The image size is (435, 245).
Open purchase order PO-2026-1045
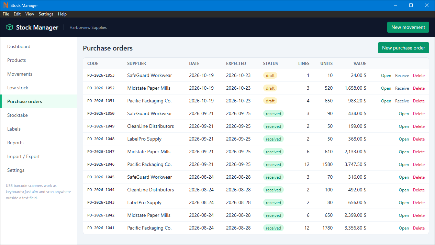(404, 177)
